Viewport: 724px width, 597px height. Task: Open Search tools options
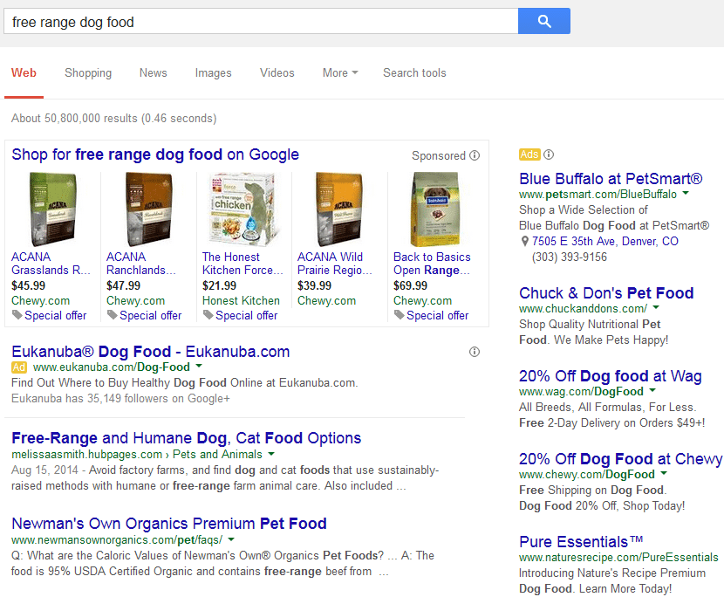414,73
